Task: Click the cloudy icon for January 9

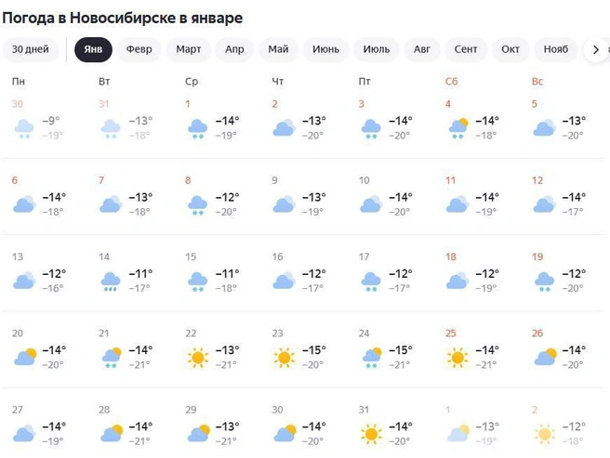Action: 284,204
